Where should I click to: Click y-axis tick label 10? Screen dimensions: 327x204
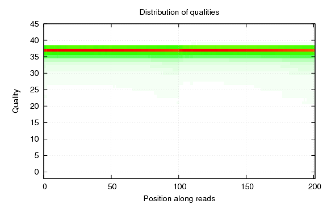click(35, 139)
